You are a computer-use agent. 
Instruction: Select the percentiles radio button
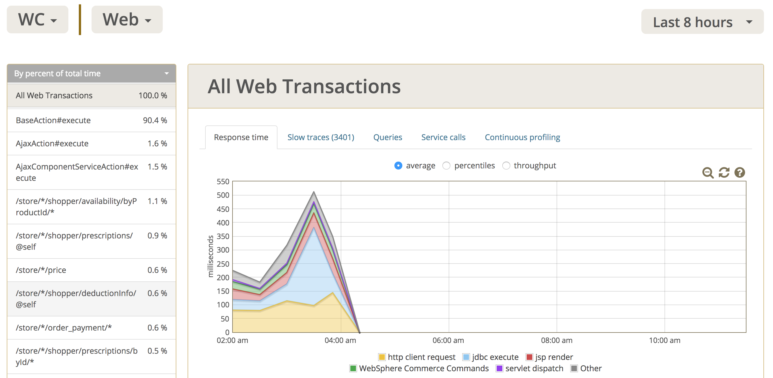(446, 166)
